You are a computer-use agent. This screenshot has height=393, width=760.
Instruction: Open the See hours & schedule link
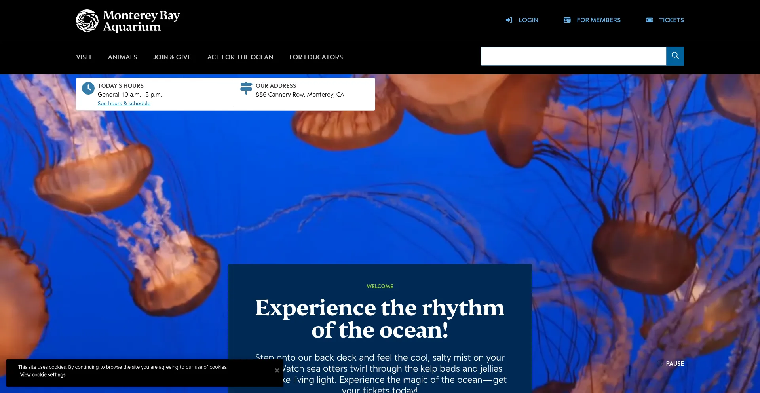pyautogui.click(x=124, y=103)
